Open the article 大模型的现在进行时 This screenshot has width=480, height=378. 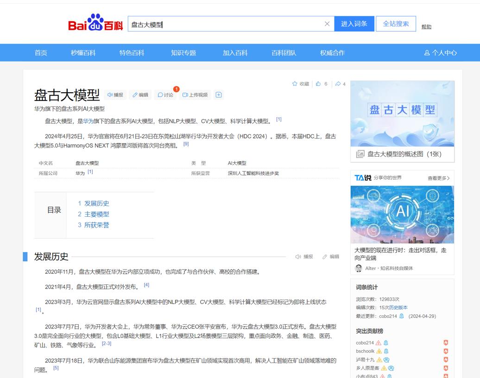(x=400, y=254)
